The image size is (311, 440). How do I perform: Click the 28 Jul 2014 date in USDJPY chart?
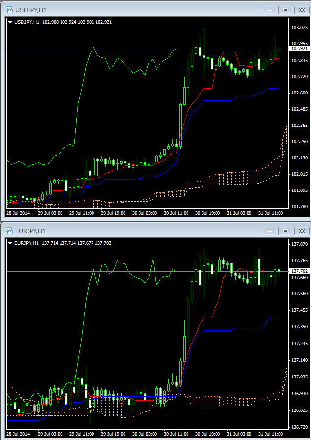[18, 213]
